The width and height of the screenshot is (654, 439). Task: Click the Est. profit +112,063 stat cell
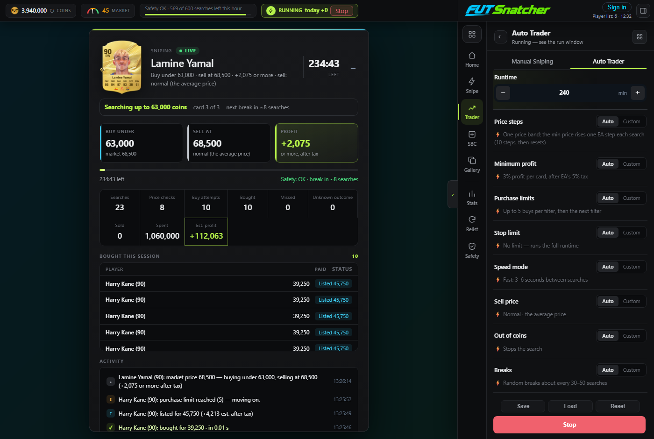pos(206,232)
